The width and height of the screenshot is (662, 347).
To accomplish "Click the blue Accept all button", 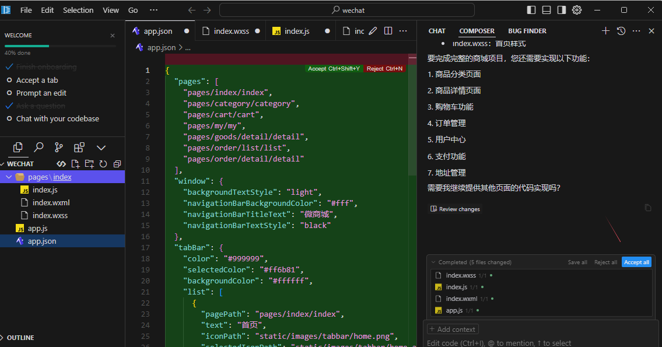I will point(636,262).
